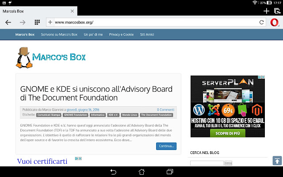This screenshot has height=177, width=283.
Task: Click the WordPress logo in the ad
Action: (199, 110)
